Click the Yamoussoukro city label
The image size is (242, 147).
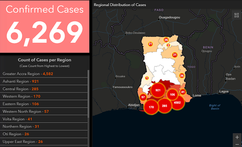[122, 87]
